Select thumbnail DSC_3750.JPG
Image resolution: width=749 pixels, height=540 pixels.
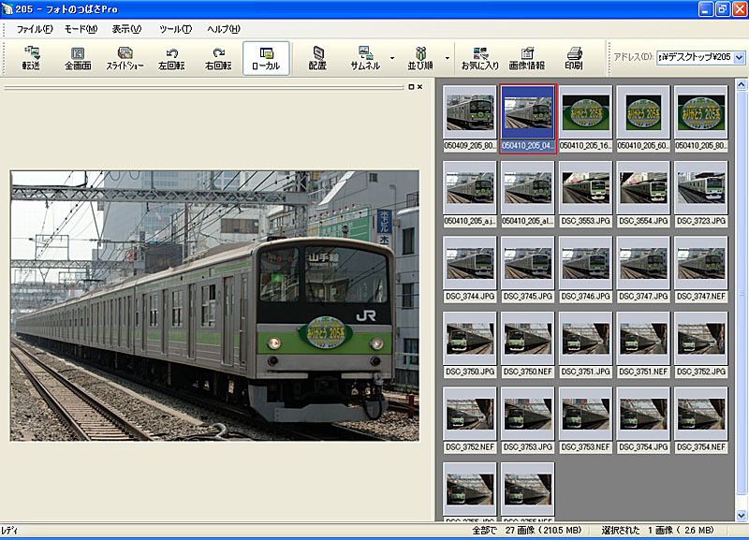470,344
